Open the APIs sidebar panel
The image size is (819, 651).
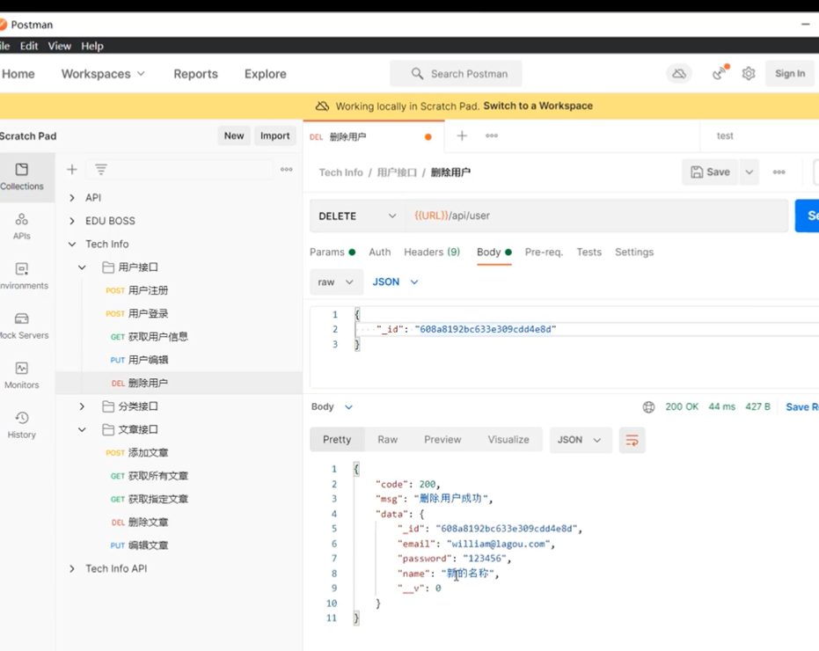coord(22,226)
